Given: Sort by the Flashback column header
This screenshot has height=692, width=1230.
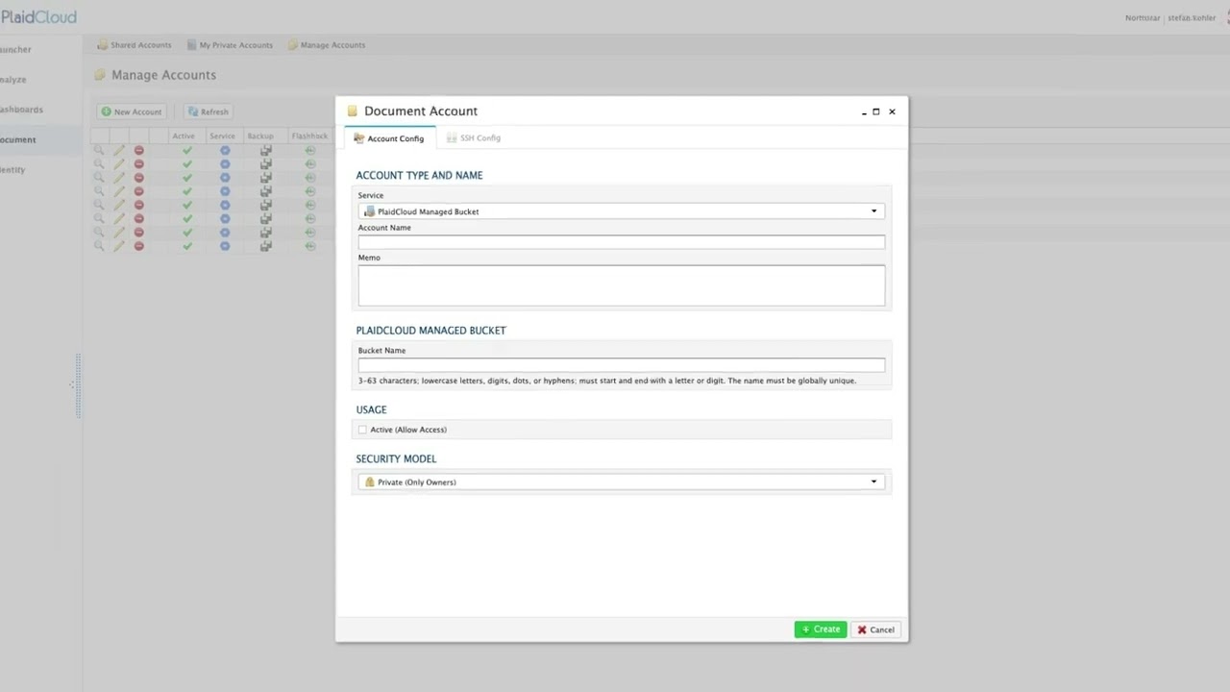Looking at the screenshot, I should click(309, 136).
